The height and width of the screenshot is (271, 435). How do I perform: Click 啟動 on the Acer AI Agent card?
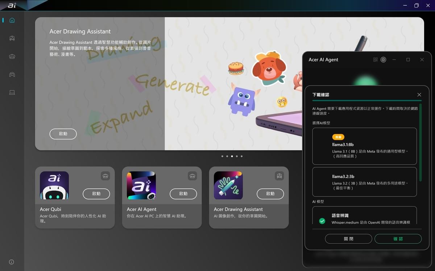click(183, 194)
